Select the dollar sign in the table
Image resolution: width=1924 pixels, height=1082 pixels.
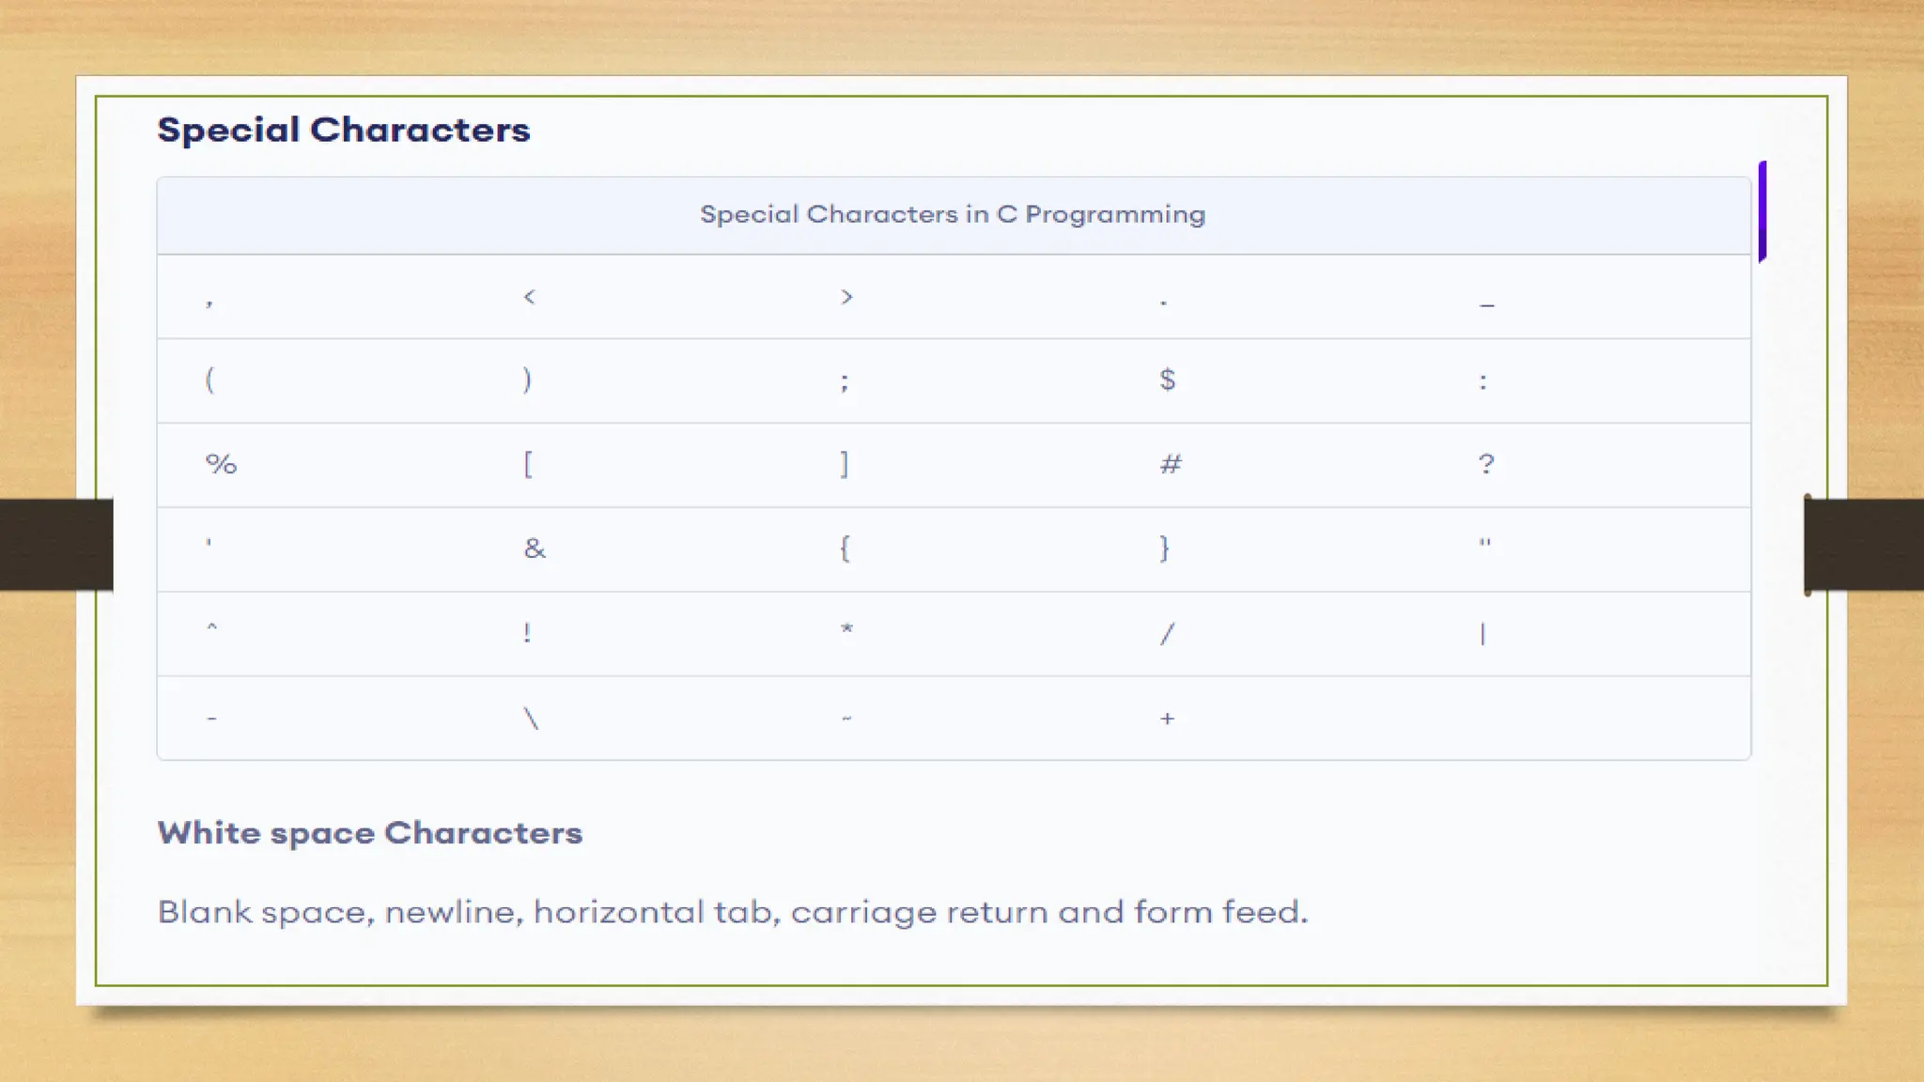click(x=1167, y=379)
